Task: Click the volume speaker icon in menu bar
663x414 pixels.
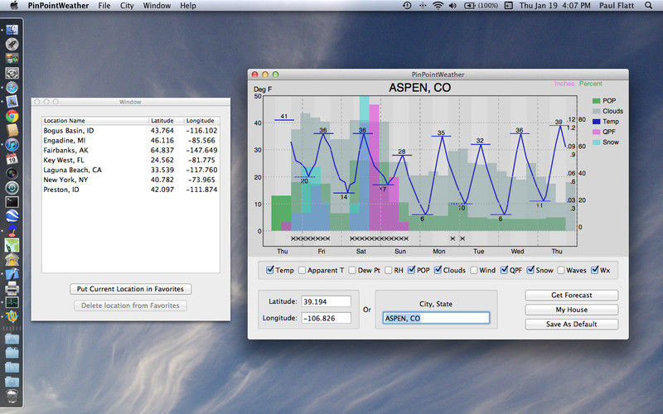Action: (x=452, y=6)
